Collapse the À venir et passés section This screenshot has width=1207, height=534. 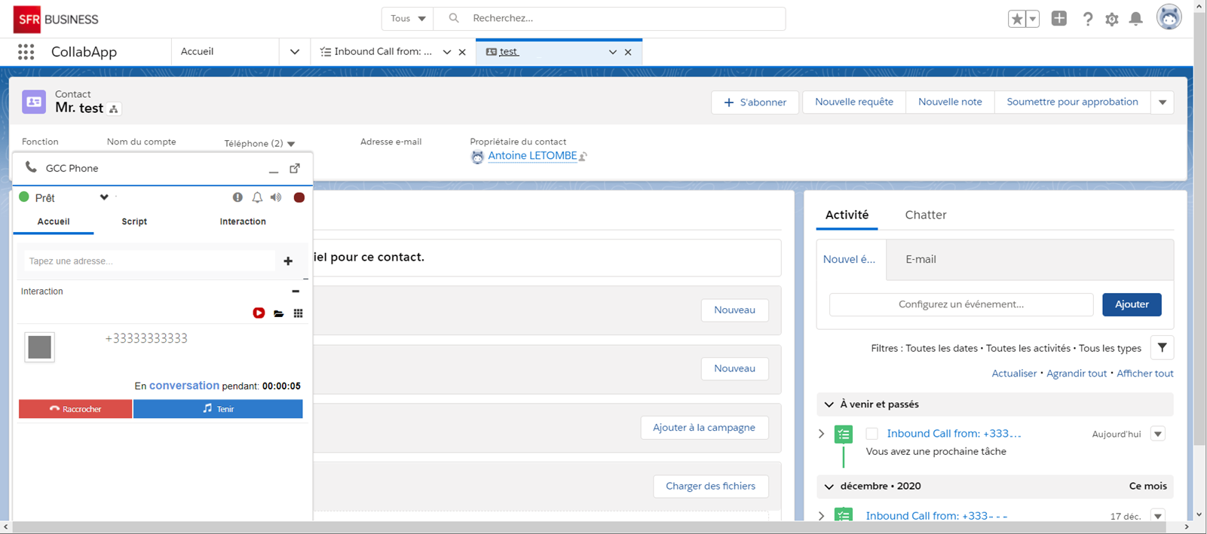[x=829, y=404]
